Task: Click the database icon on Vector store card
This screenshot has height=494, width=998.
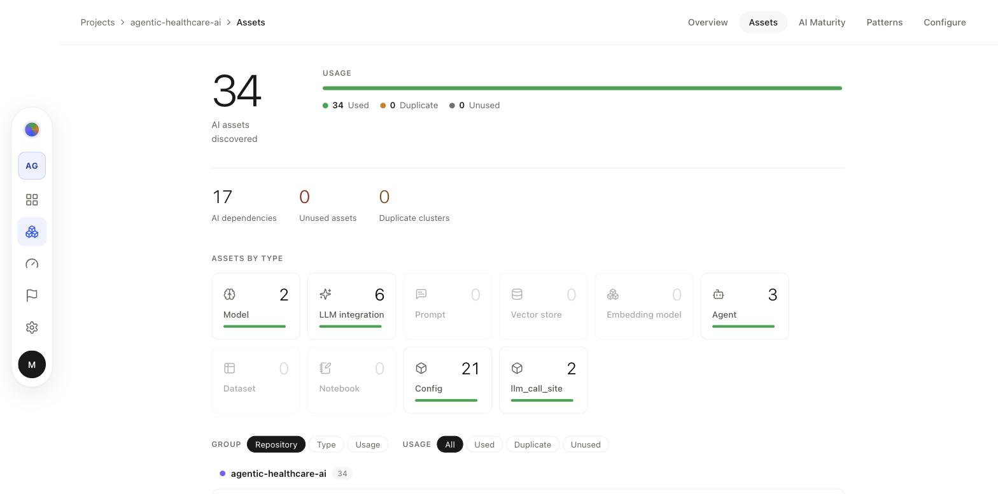Action: (x=517, y=294)
